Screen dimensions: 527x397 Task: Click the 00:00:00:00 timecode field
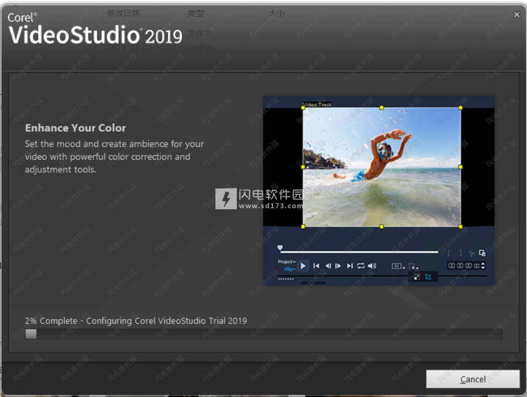click(x=464, y=266)
